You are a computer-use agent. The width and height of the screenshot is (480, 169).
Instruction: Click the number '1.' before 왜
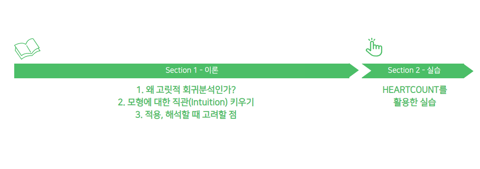point(140,90)
